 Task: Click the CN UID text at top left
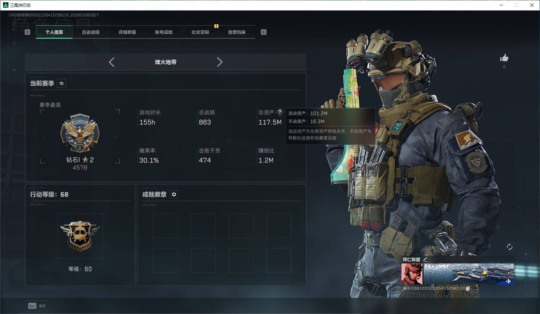(54, 15)
